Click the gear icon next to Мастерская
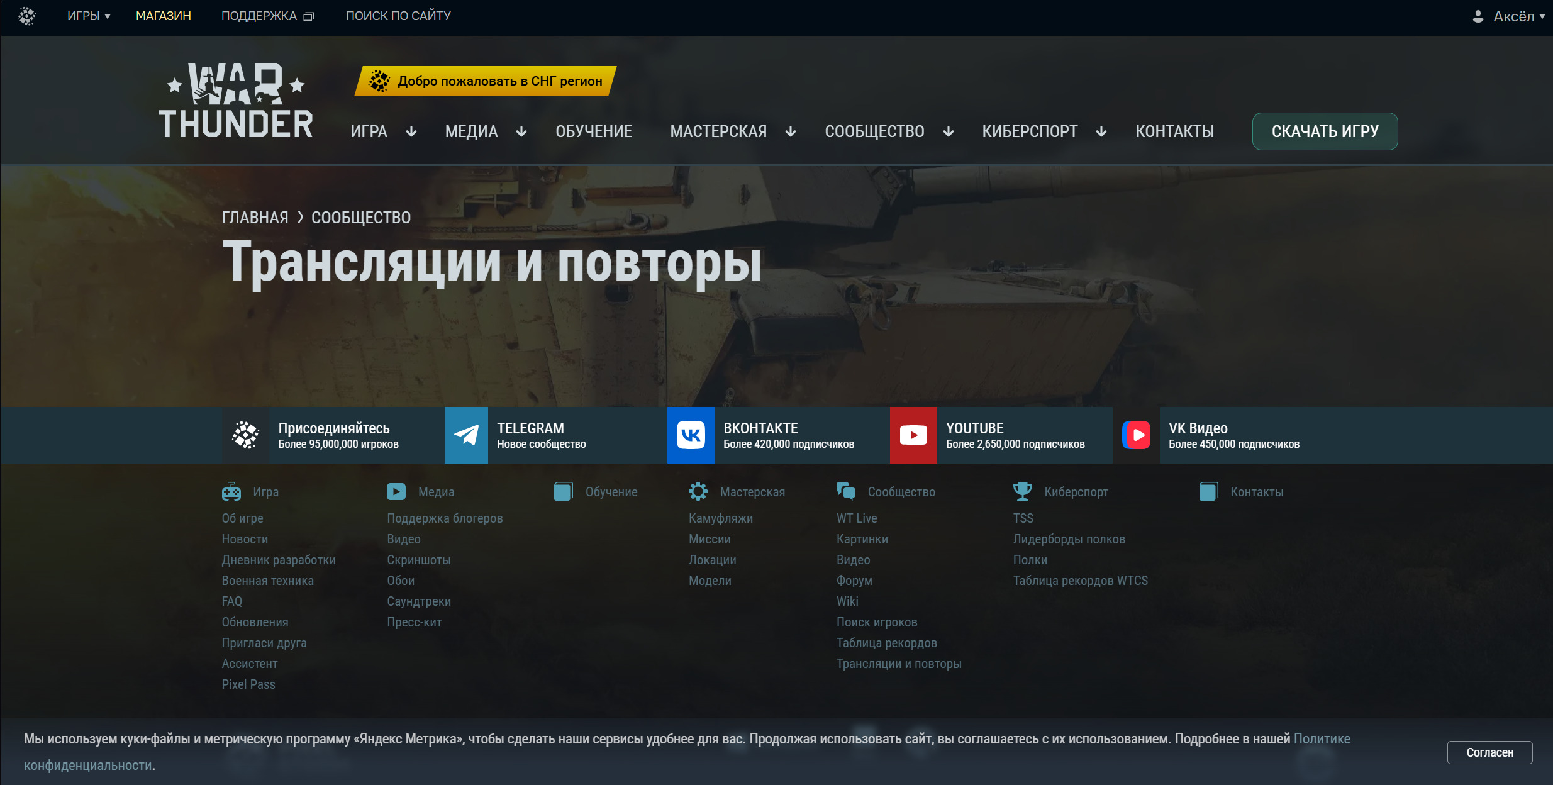1553x785 pixels. coord(698,491)
